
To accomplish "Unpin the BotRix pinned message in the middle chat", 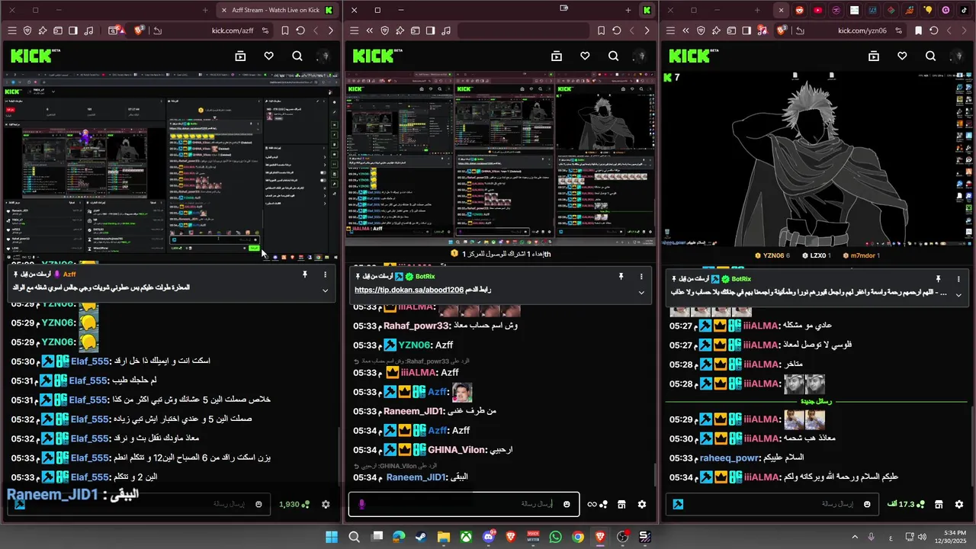I will point(621,277).
